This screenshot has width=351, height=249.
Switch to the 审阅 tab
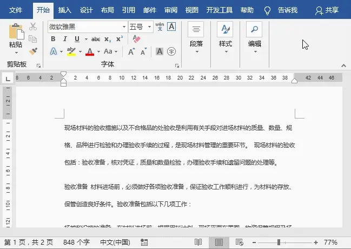(171, 10)
